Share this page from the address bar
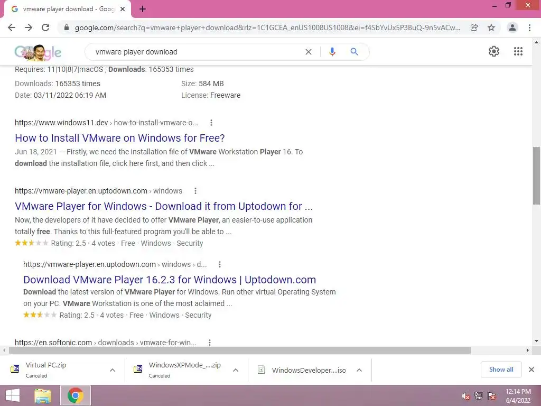 tap(474, 27)
